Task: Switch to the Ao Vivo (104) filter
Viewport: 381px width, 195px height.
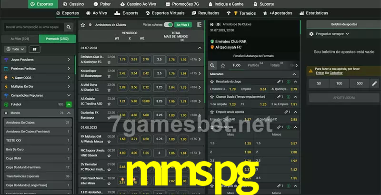Action: click(x=20, y=39)
